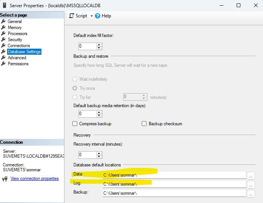
Task: Click the toolbar grip handle left of Script
Action: coord(66,16)
